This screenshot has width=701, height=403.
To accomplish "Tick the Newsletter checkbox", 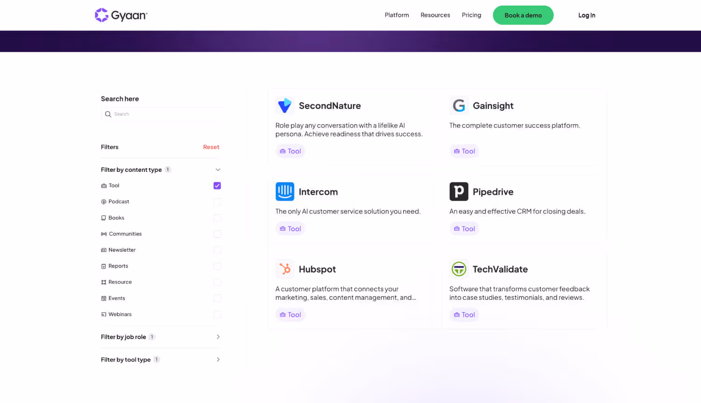I will coord(217,250).
